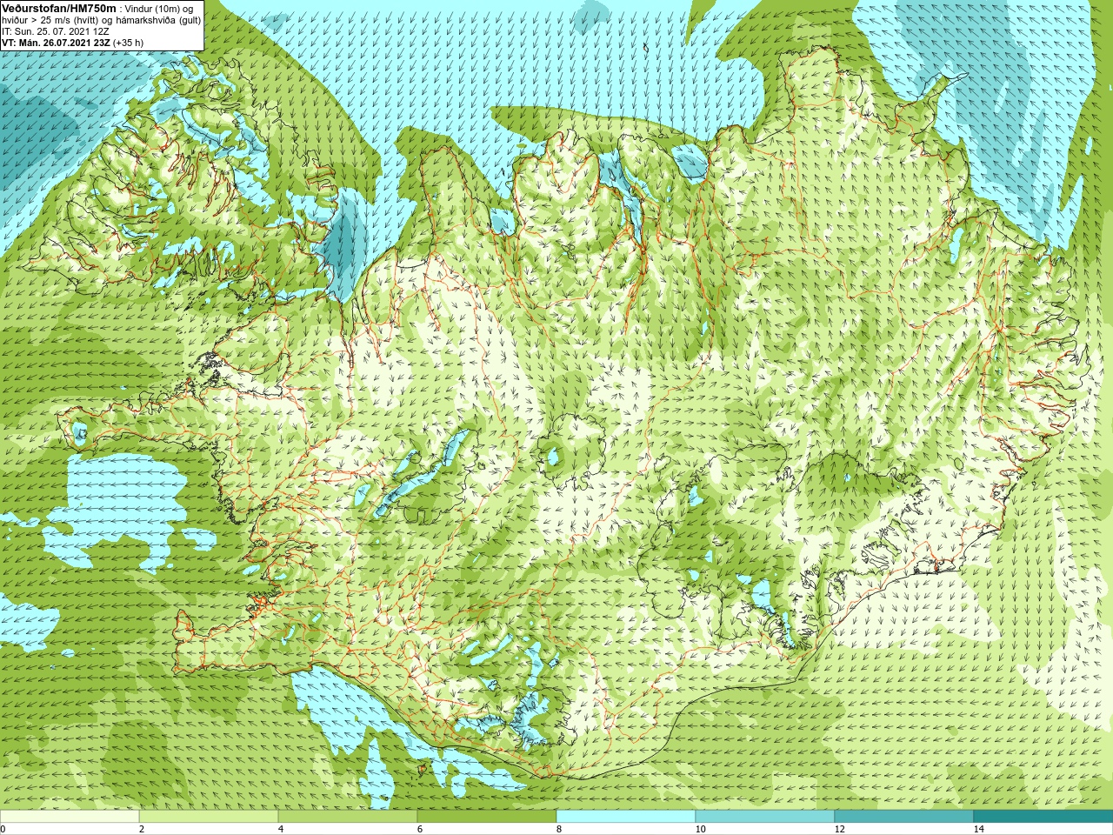
Task: Click the legend label "12"
Action: click(x=839, y=829)
